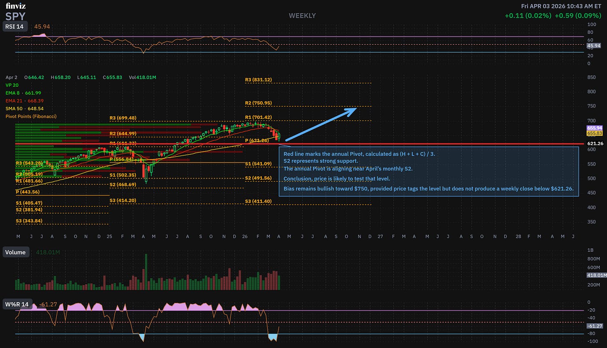Click the Vol418.01M readout
Viewport: 607px width, 348px height.
(142, 78)
